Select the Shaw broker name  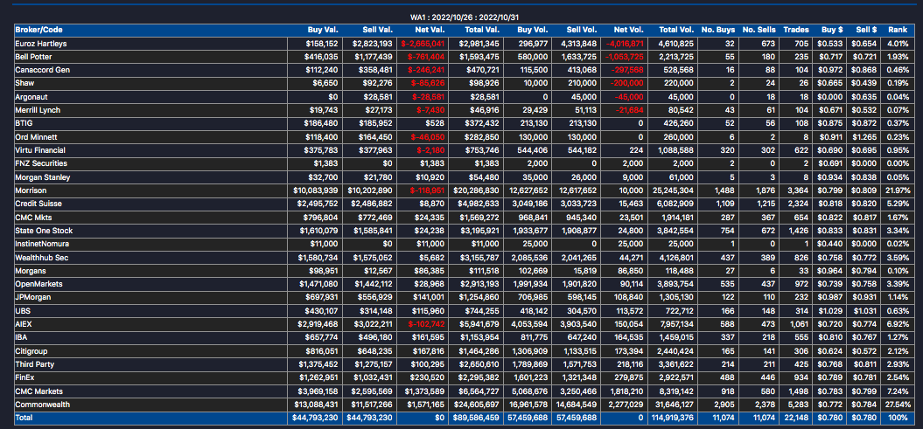click(x=24, y=83)
